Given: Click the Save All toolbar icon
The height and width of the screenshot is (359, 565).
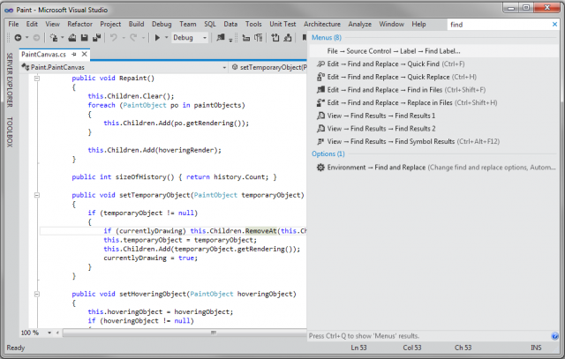Looking at the screenshot, I should click(x=96, y=37).
